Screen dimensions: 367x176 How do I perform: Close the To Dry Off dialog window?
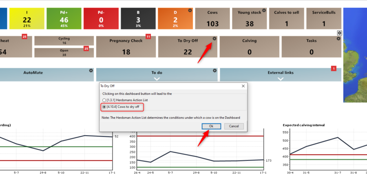click(x=243, y=86)
